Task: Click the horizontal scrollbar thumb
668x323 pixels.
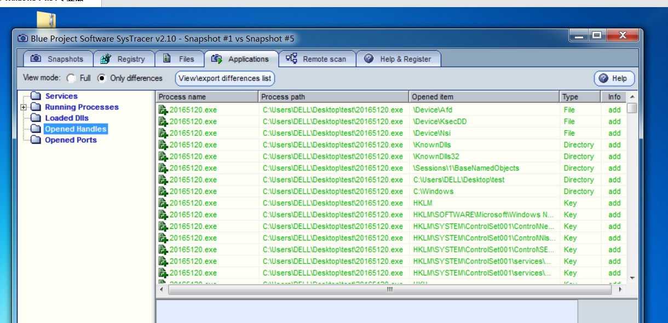Action: coord(389,290)
